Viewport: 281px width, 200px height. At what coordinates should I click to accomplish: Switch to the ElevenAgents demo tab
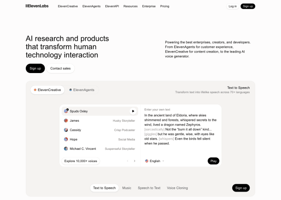(81, 90)
